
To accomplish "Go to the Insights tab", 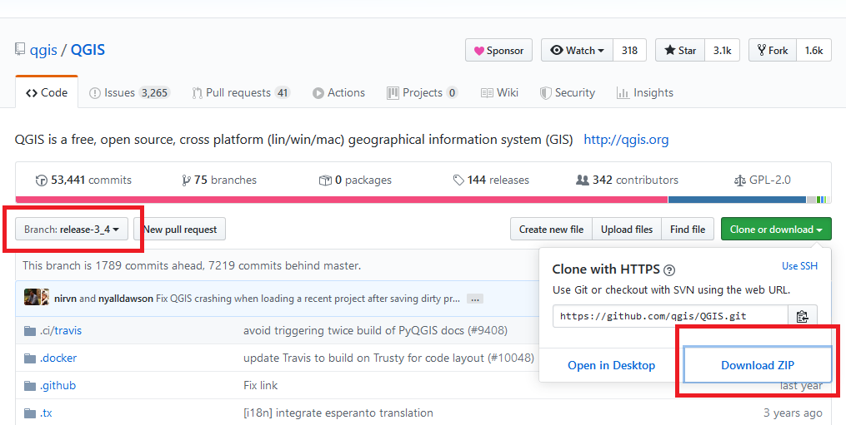I will (644, 93).
